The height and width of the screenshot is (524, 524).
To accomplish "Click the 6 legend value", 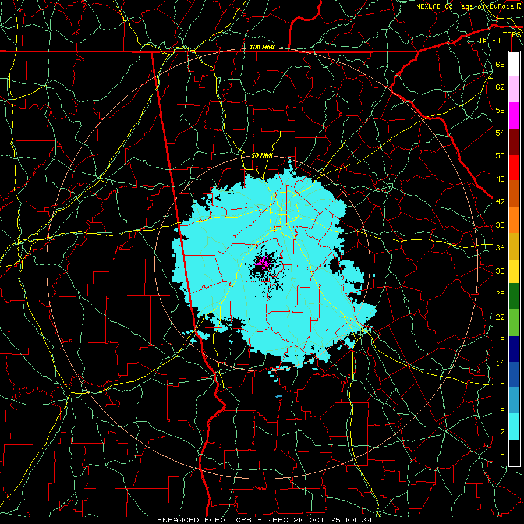I will click(502, 409).
